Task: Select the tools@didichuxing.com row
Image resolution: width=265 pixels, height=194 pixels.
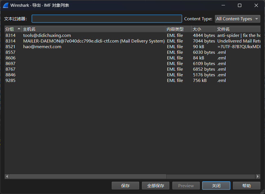Action: tap(132, 35)
